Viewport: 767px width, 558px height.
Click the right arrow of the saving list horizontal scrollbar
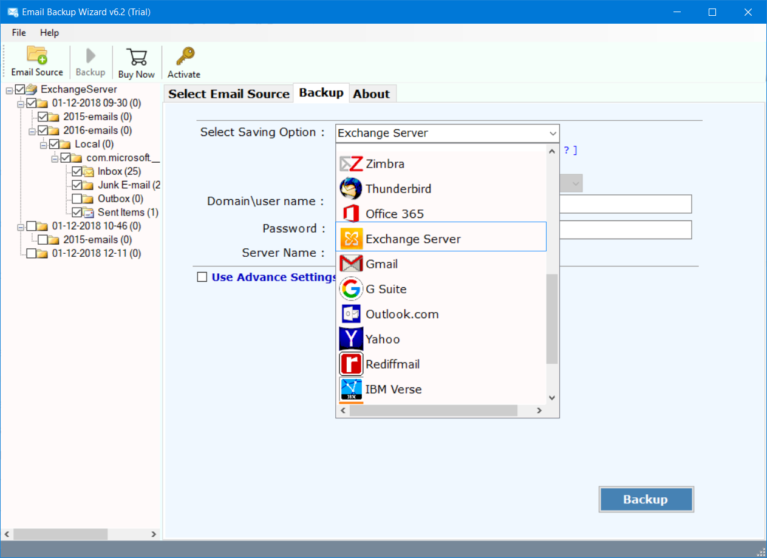(539, 411)
